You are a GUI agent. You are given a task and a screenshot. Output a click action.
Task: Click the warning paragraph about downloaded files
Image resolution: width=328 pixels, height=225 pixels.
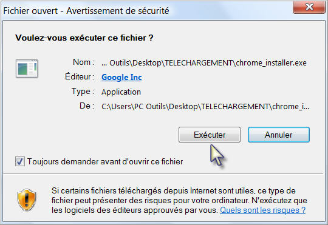pos(179,200)
